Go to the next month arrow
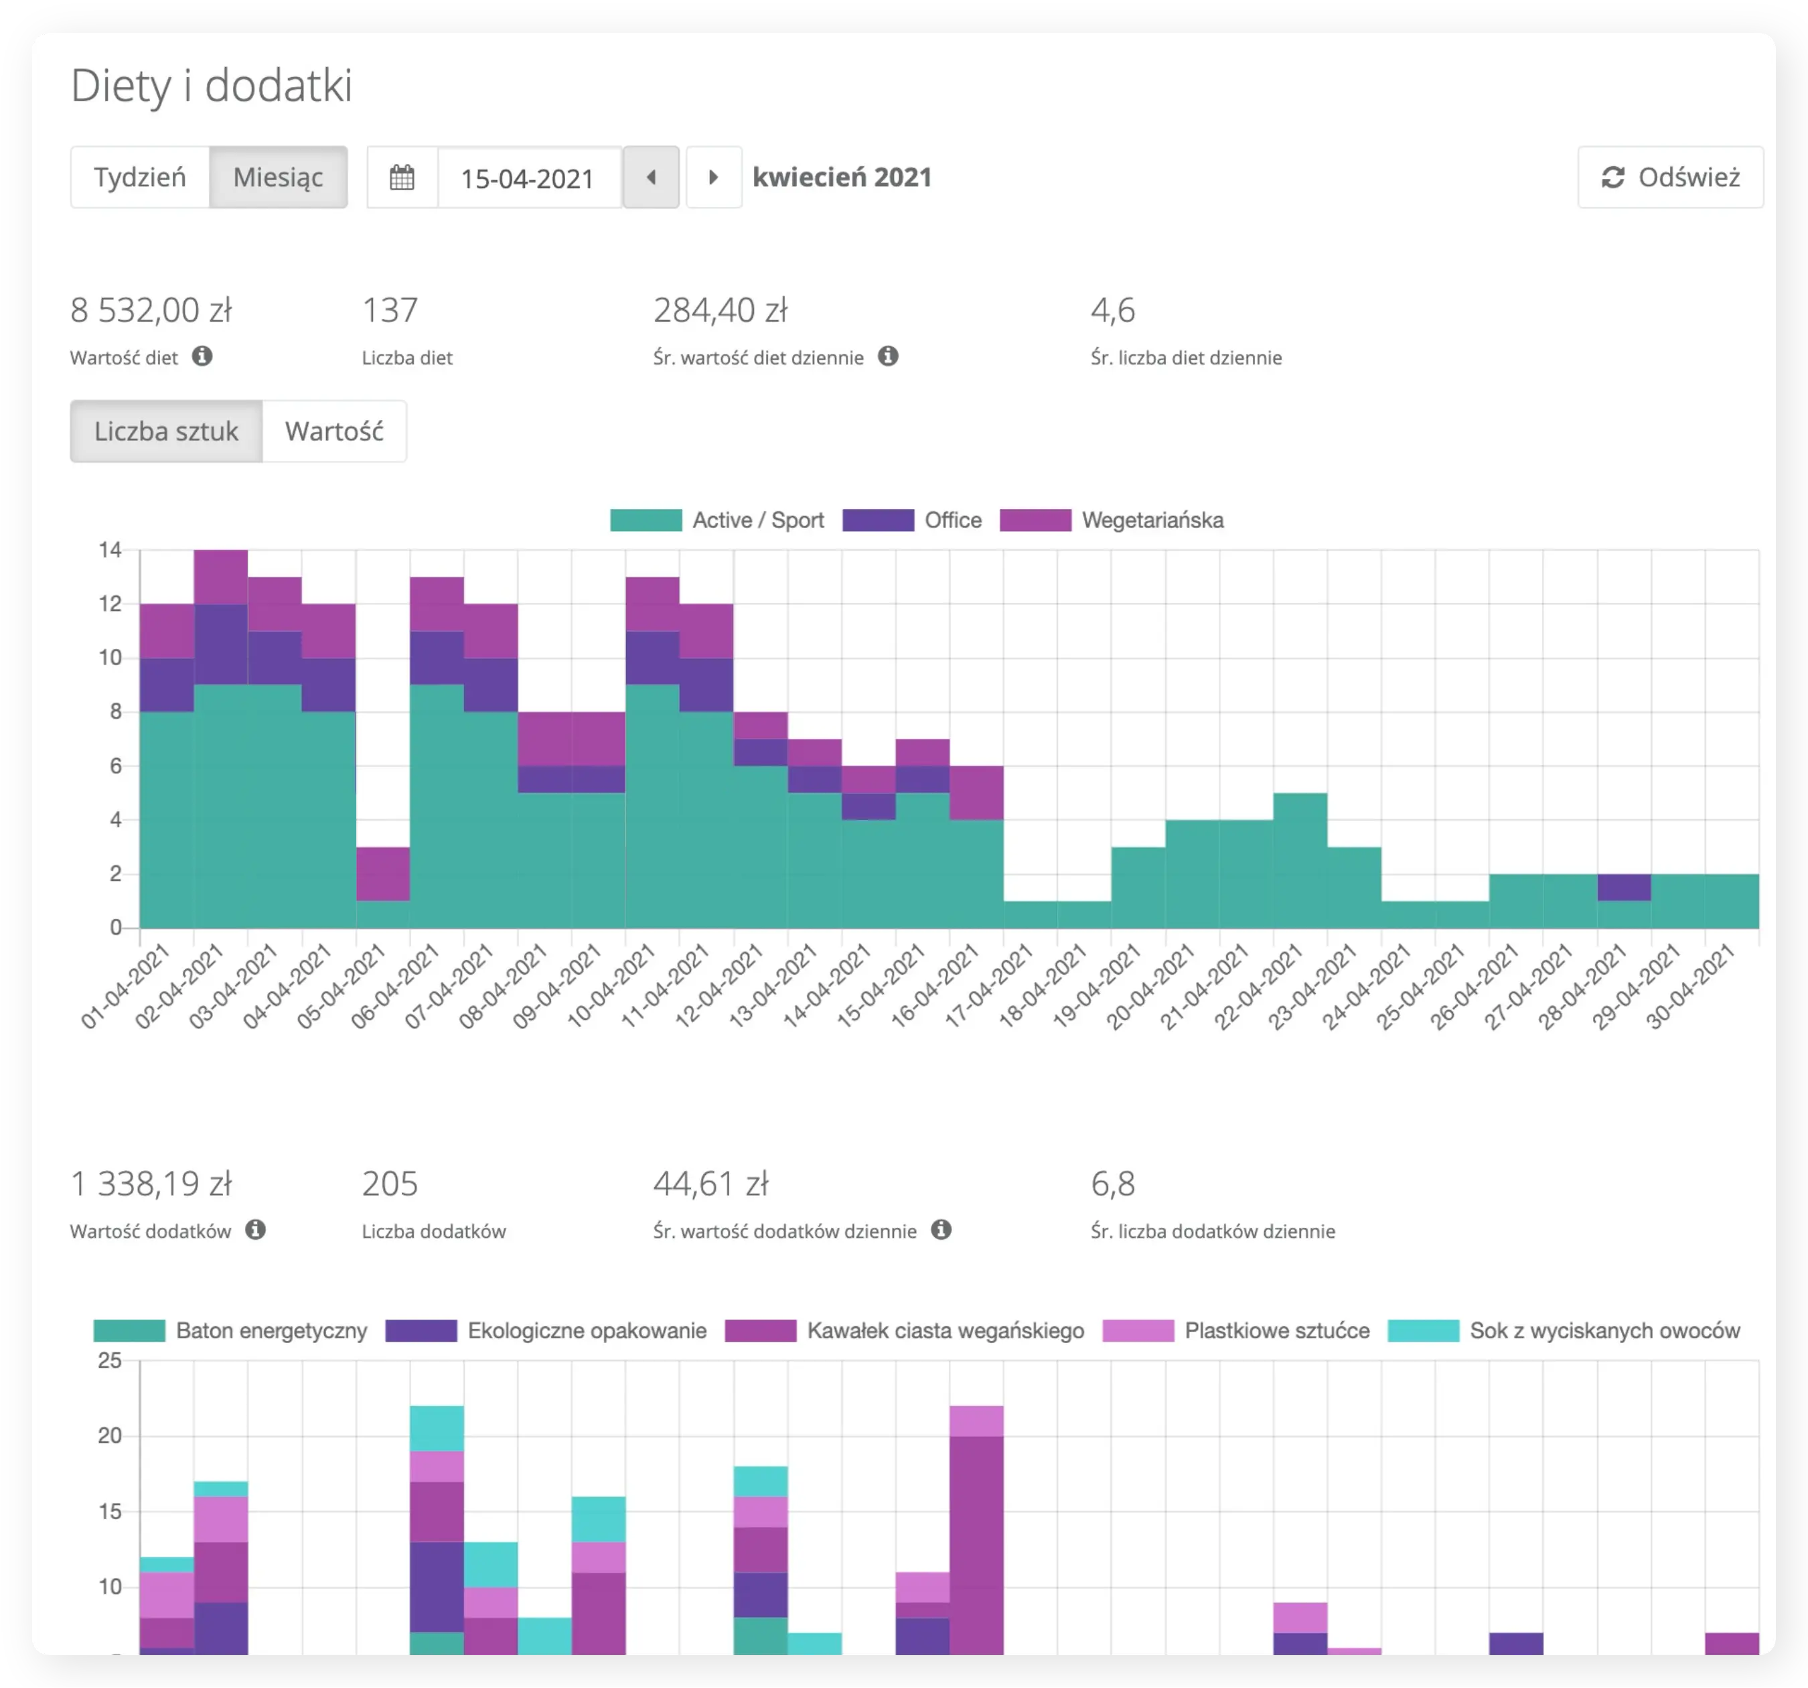This screenshot has height=1688, width=1808. (x=714, y=178)
